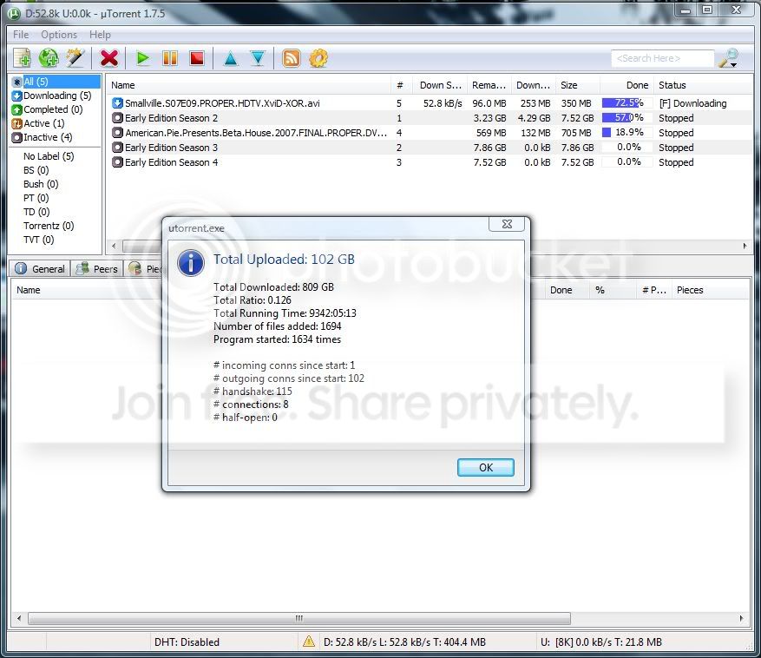Click the bottom pane horizontal scrollbar
Viewport: 761px width, 658px height.
(299, 618)
